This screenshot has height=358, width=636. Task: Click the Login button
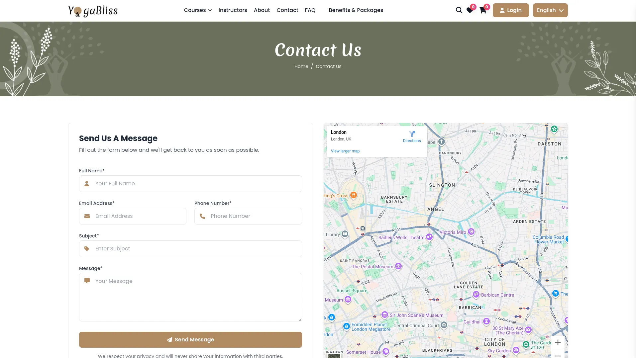tap(510, 10)
